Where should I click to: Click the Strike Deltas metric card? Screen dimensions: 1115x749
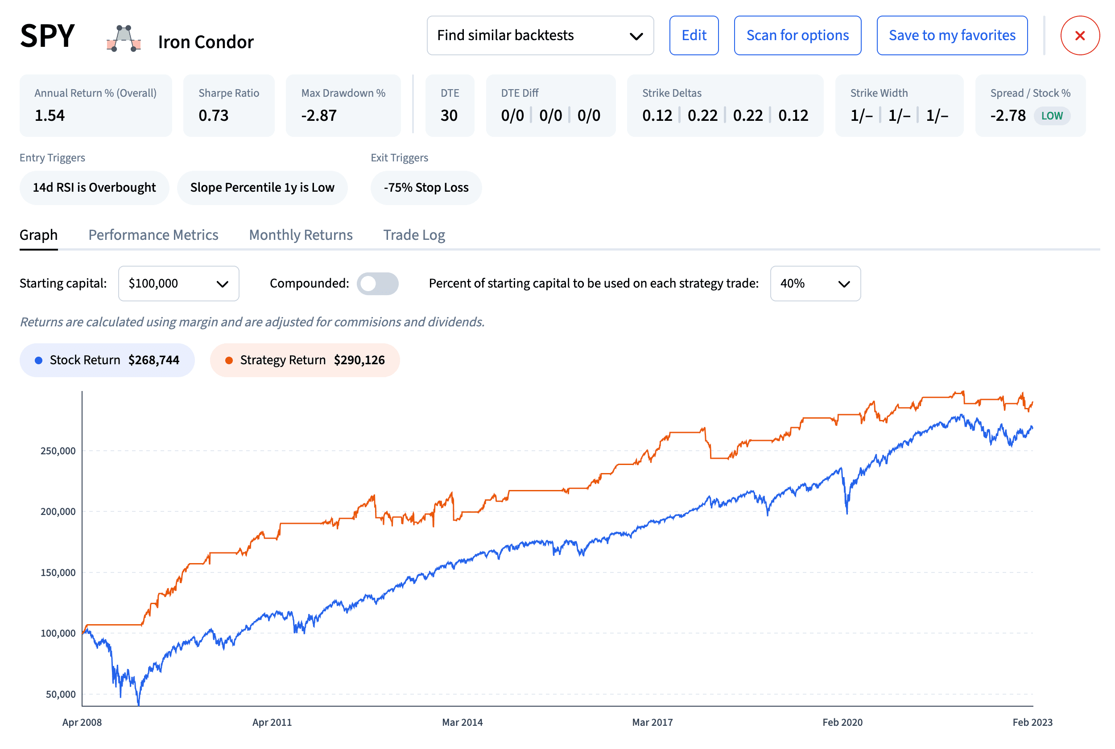724,105
